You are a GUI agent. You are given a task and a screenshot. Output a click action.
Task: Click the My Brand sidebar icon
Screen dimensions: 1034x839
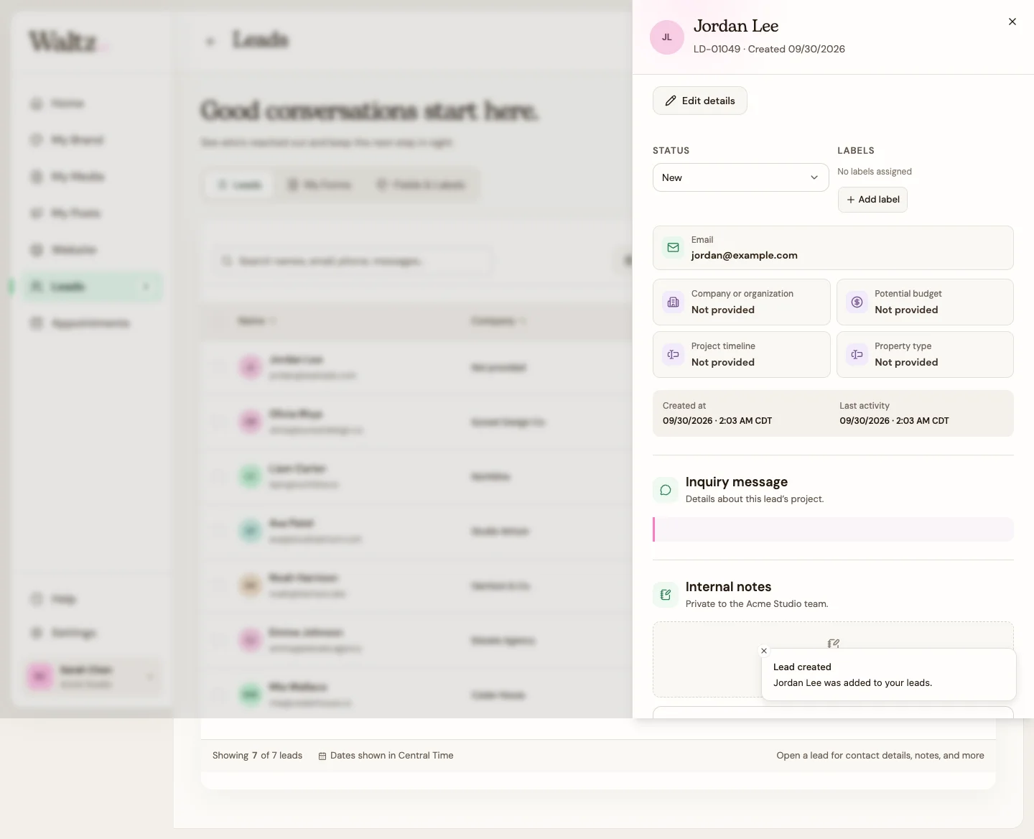(37, 139)
